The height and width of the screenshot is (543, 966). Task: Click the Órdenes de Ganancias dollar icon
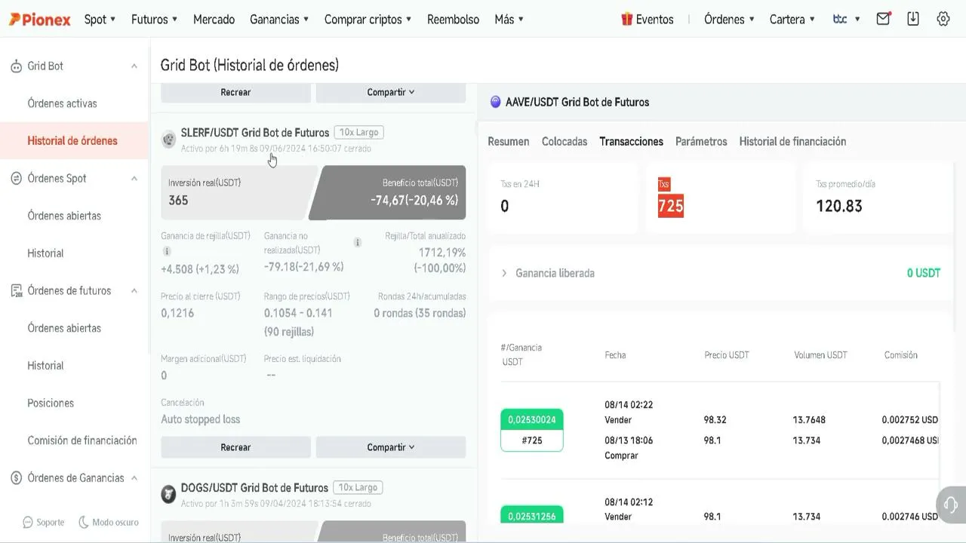16,478
